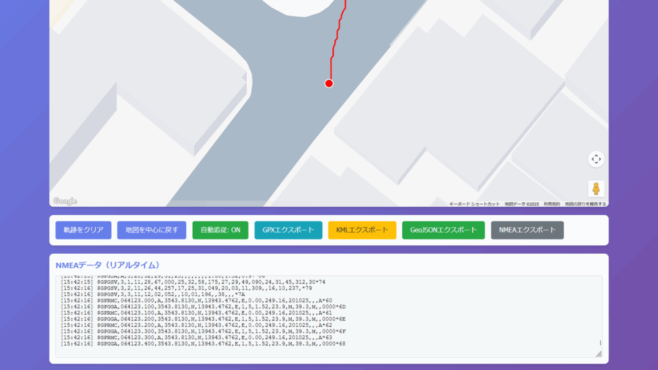Re-center the map with 地図を中心に戻す
The image size is (658, 370).
point(152,230)
